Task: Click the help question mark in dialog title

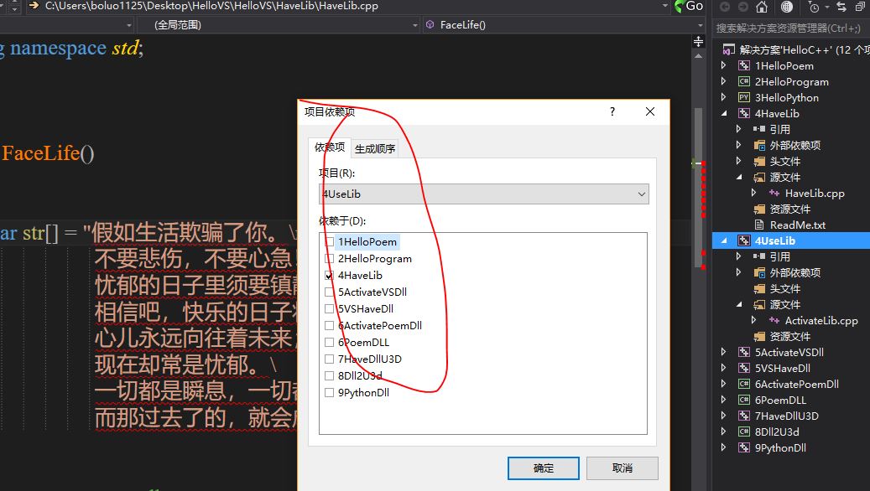Action: click(612, 111)
